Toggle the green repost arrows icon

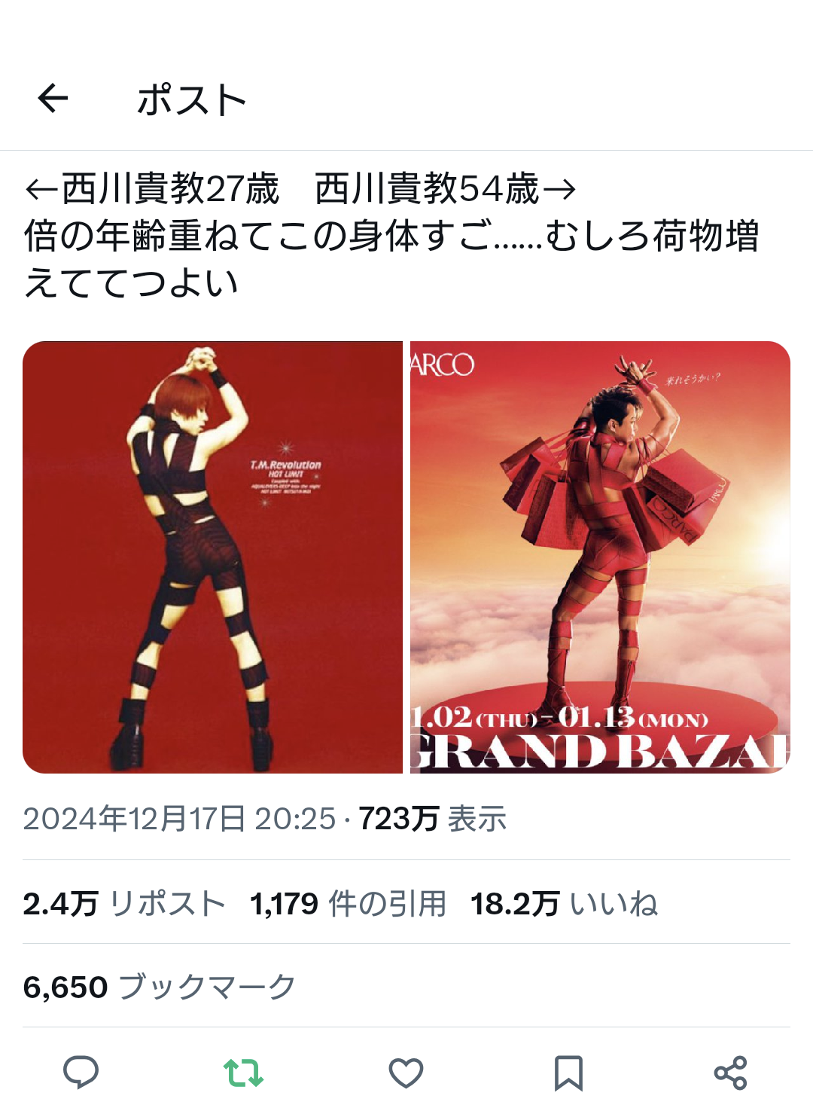click(x=244, y=1073)
